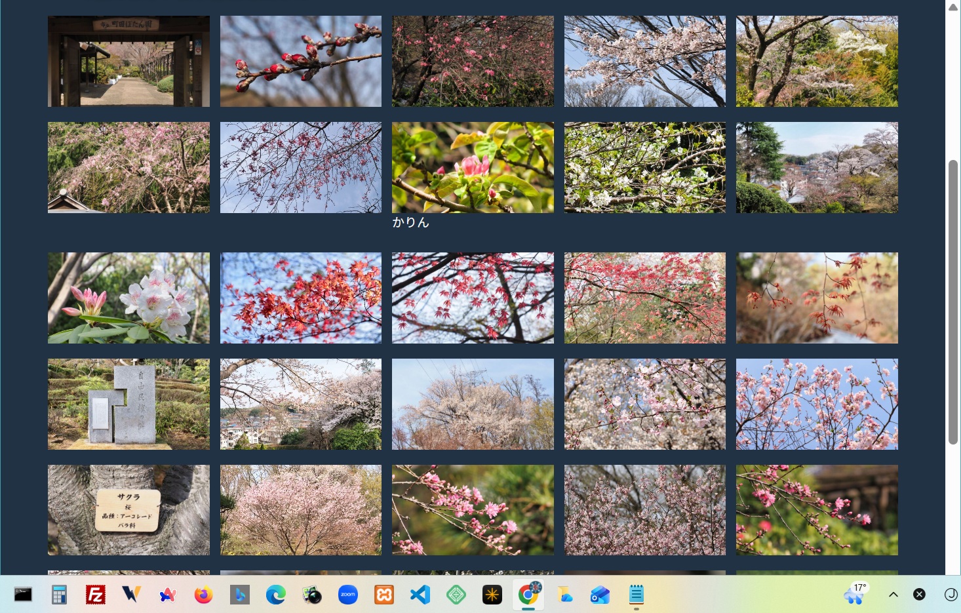View the white rhododendron blossom photo
Image resolution: width=961 pixels, height=613 pixels.
coord(128,298)
